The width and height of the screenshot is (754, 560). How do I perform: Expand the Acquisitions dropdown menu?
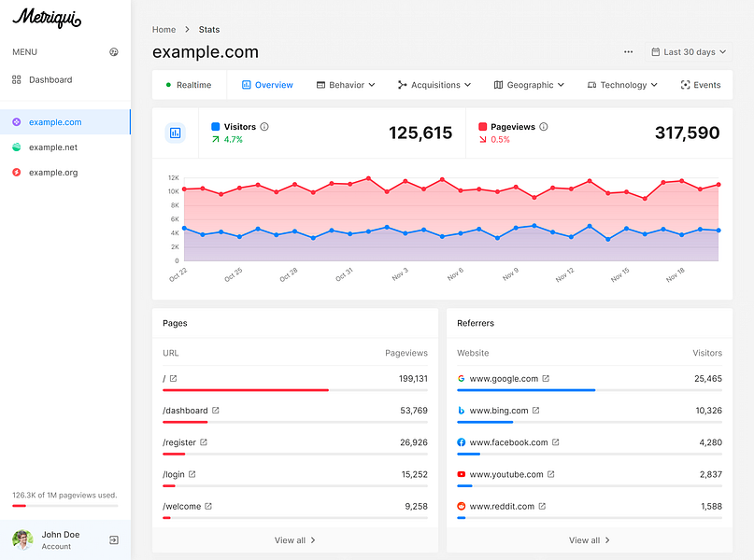tap(434, 85)
